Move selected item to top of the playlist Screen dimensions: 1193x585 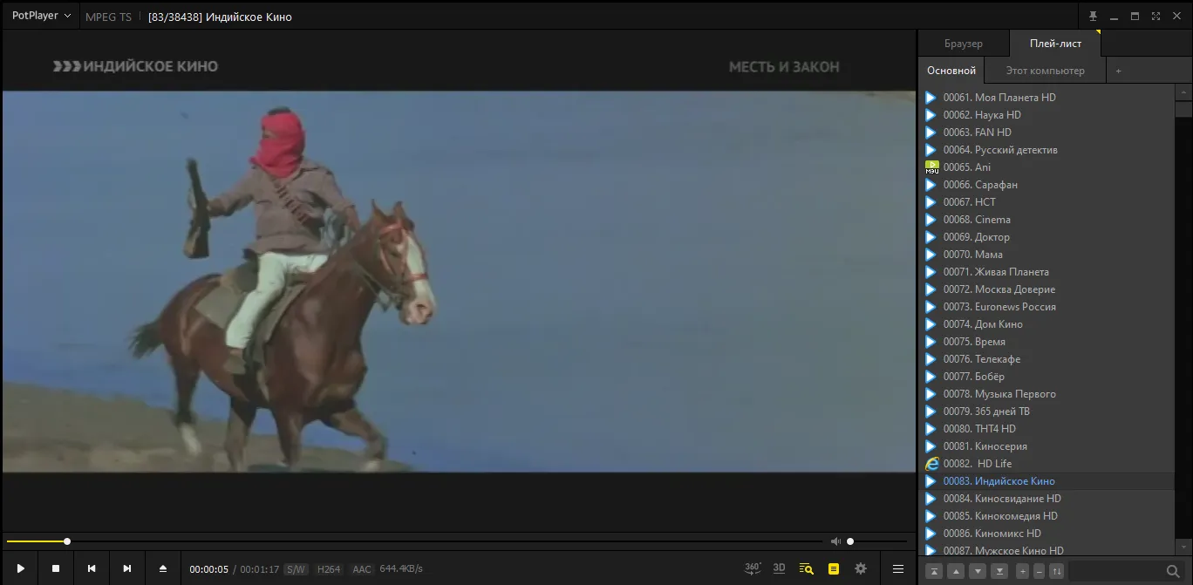click(x=934, y=571)
